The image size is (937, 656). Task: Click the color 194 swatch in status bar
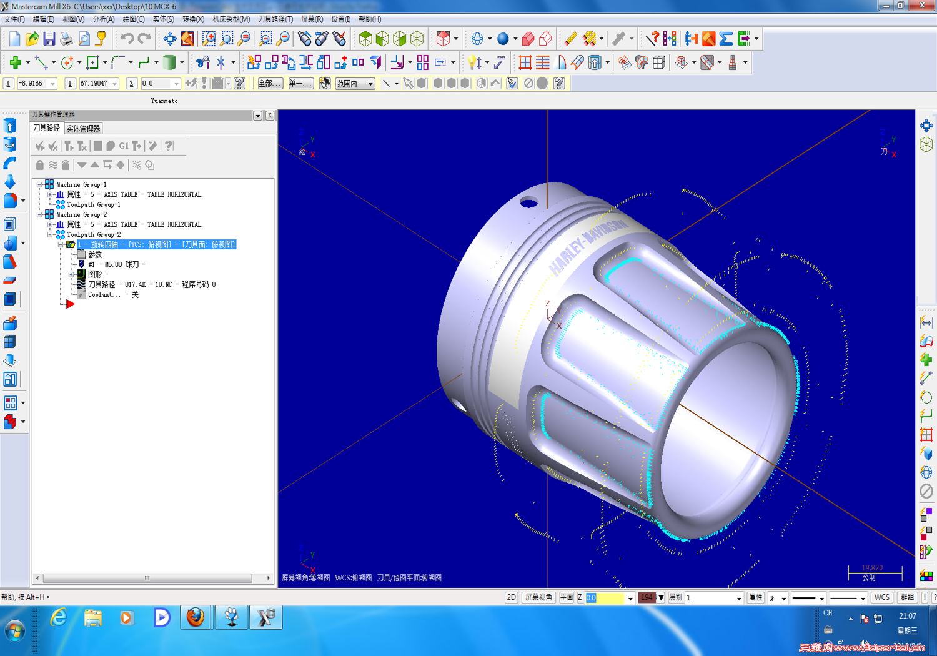647,597
